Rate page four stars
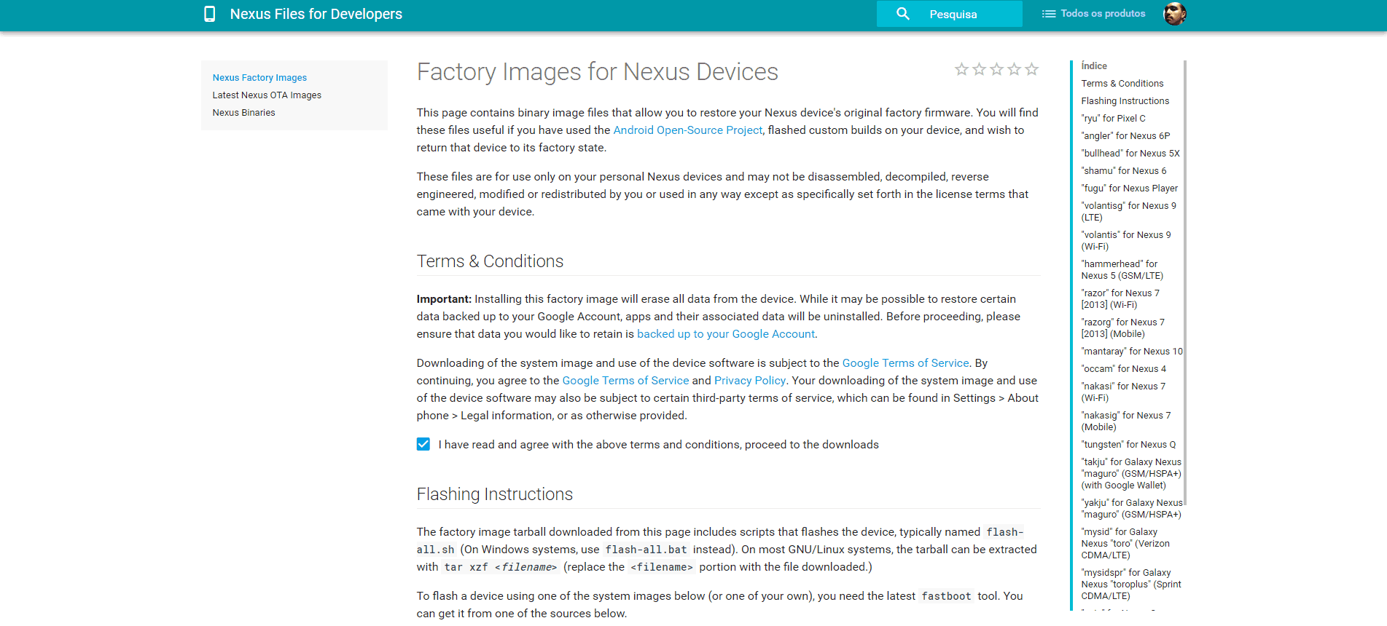 click(x=1014, y=69)
